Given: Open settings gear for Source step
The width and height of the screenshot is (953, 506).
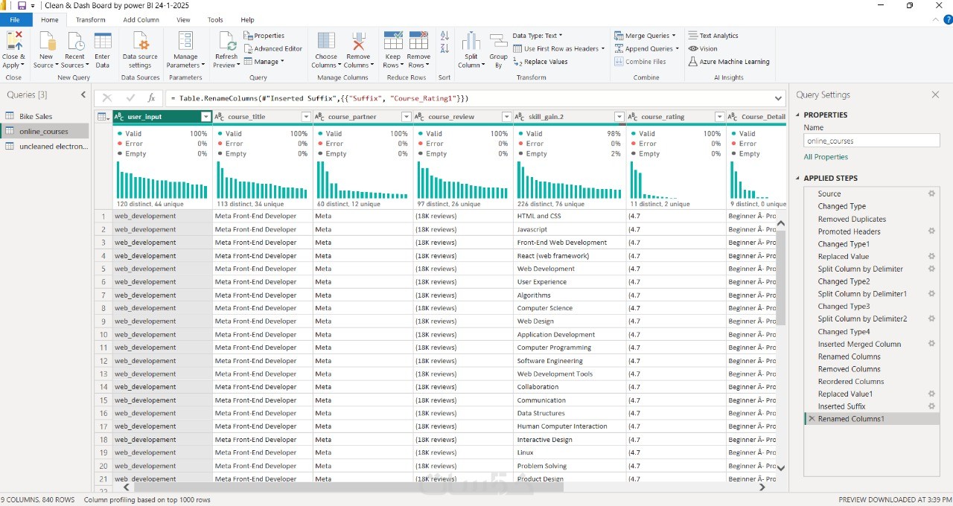Looking at the screenshot, I should 931,193.
